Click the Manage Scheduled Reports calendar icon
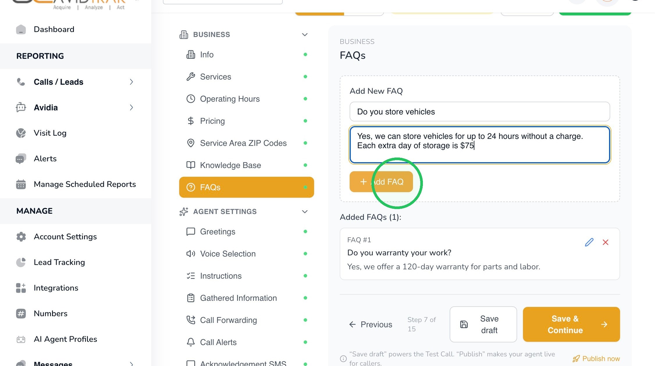 click(x=21, y=184)
